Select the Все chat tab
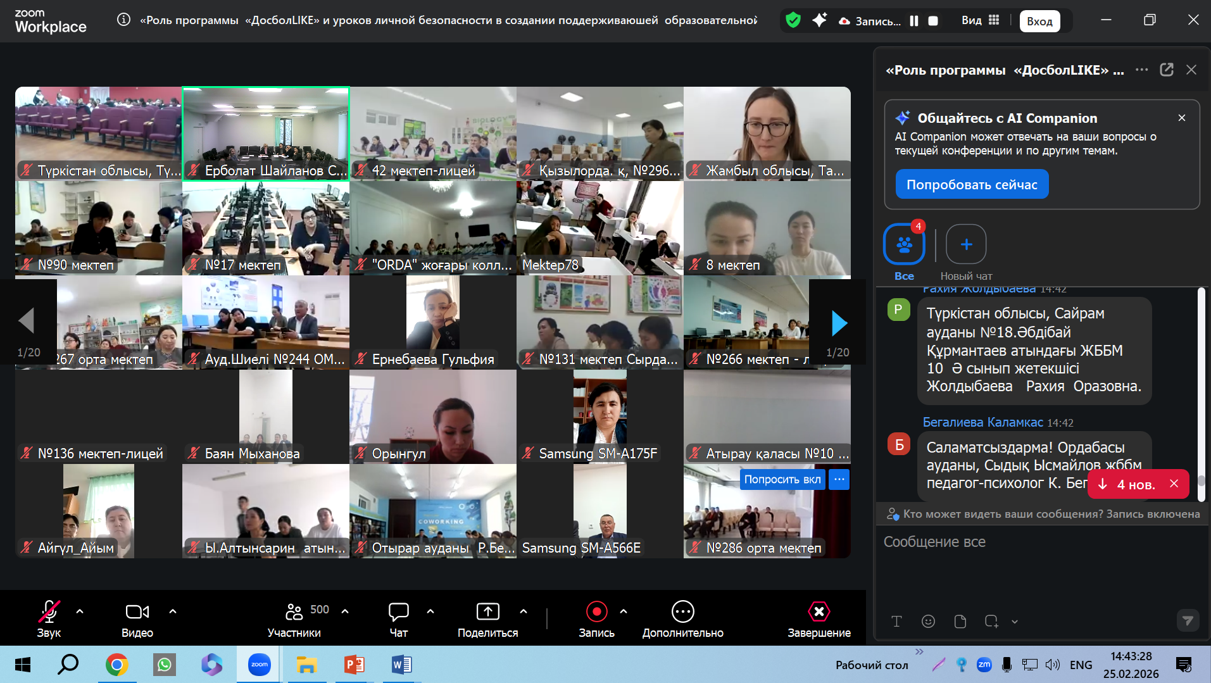The width and height of the screenshot is (1211, 683). pyautogui.click(x=904, y=253)
